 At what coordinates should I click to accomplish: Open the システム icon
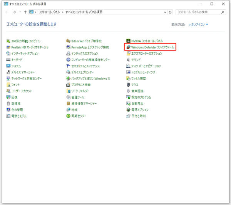8,66
